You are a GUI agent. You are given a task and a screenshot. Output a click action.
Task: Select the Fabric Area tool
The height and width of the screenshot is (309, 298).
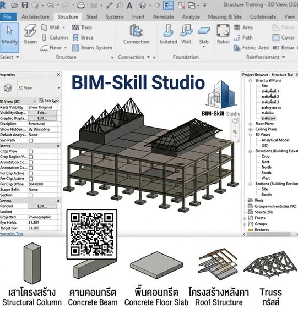coord(251,48)
